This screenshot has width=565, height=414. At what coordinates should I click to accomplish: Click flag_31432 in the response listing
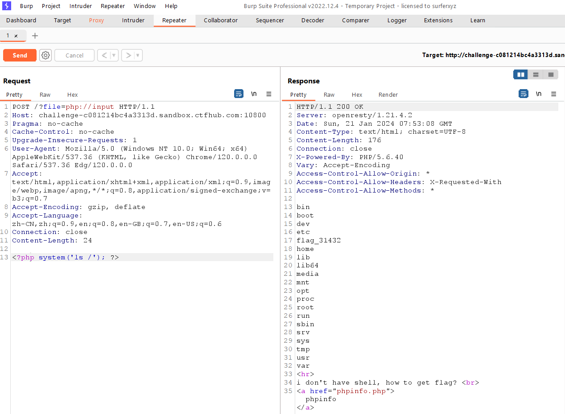click(319, 241)
